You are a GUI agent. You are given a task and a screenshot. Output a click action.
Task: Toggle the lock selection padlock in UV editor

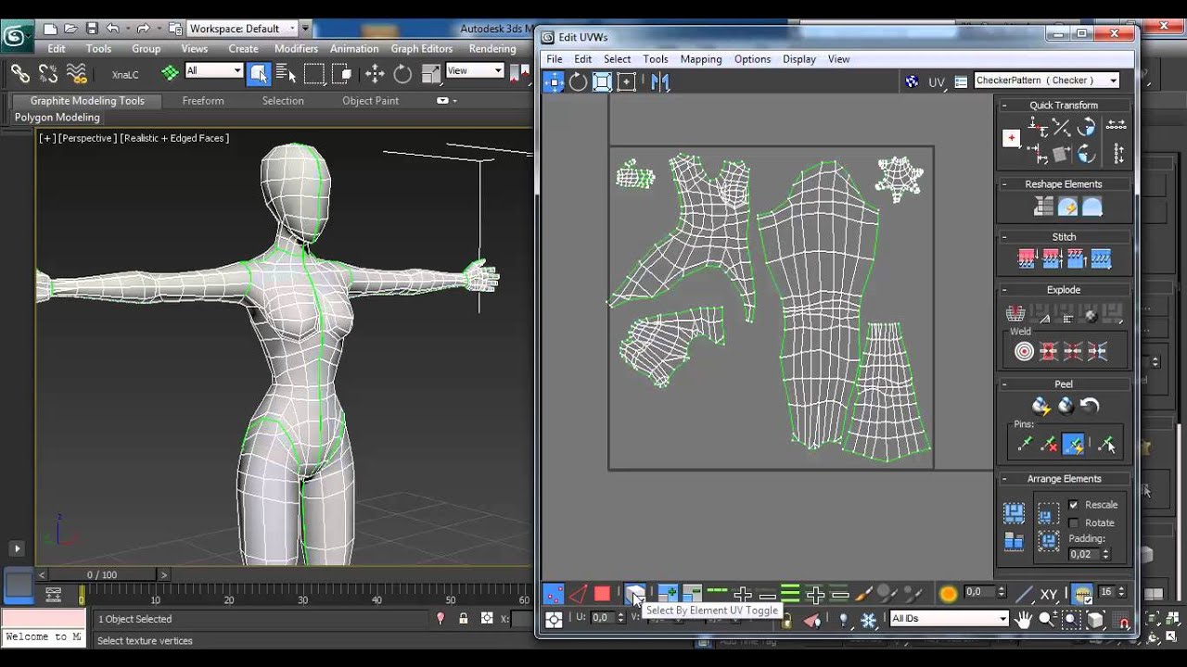click(786, 619)
